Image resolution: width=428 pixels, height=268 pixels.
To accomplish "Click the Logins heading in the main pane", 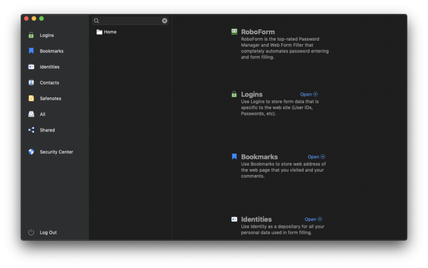I will click(251, 95).
